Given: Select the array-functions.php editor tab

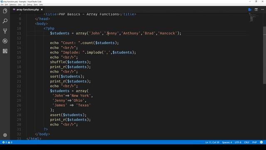Looking at the screenshot, I should [28, 10].
